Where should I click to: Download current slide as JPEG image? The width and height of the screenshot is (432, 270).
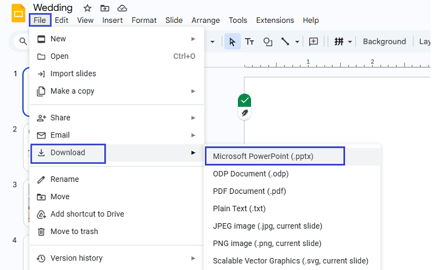pyautogui.click(x=292, y=226)
